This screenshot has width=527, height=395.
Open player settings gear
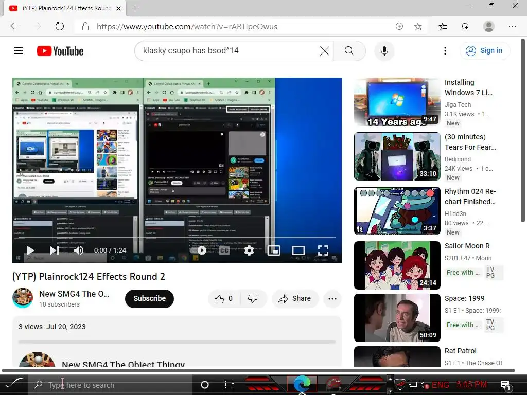(x=249, y=250)
